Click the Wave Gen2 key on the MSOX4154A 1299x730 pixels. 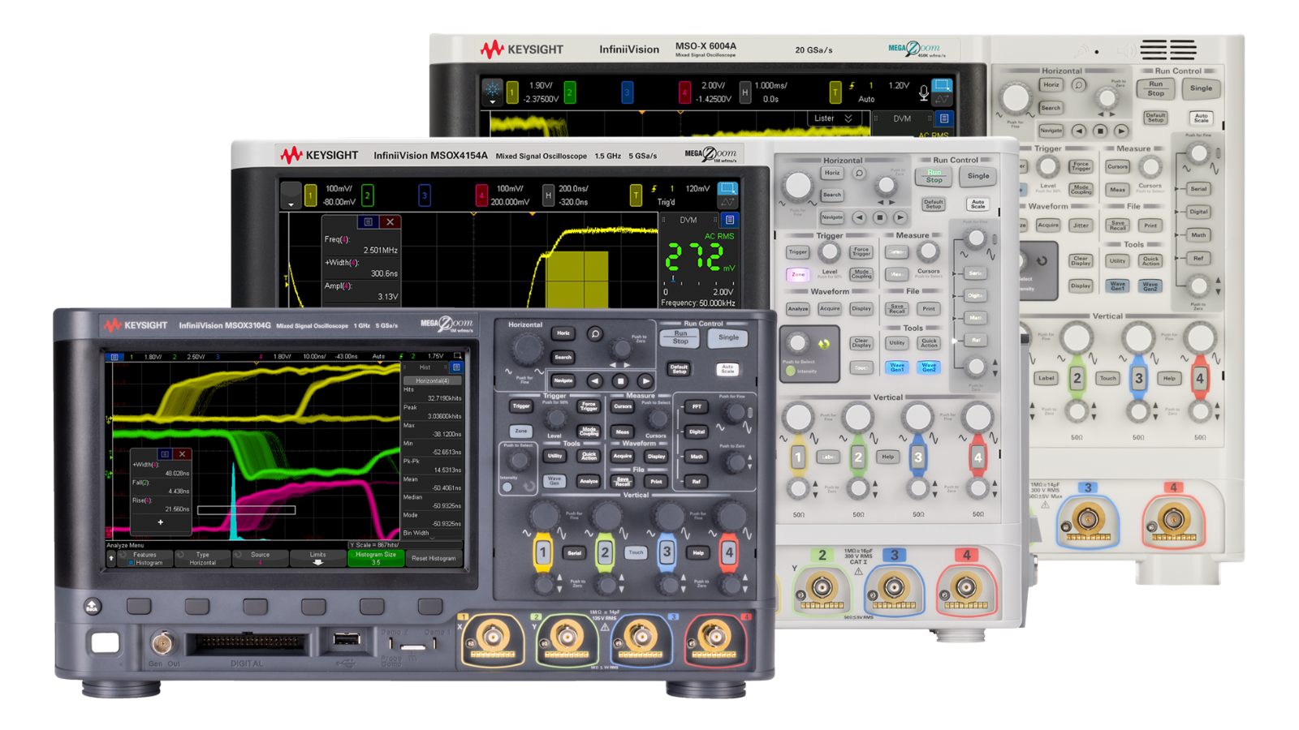coord(929,367)
